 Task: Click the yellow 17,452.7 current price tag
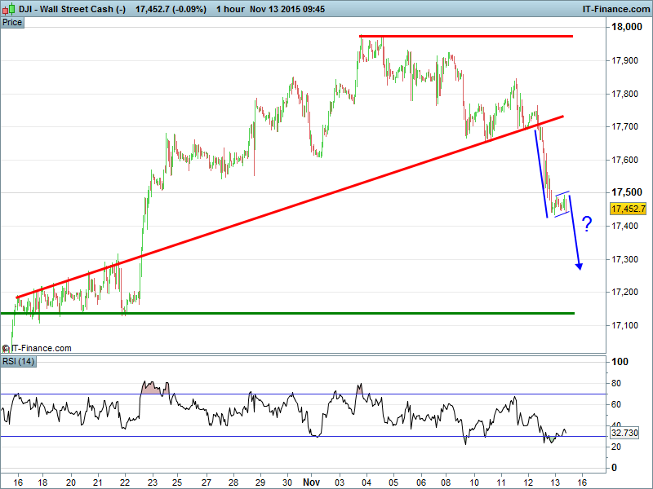click(629, 209)
